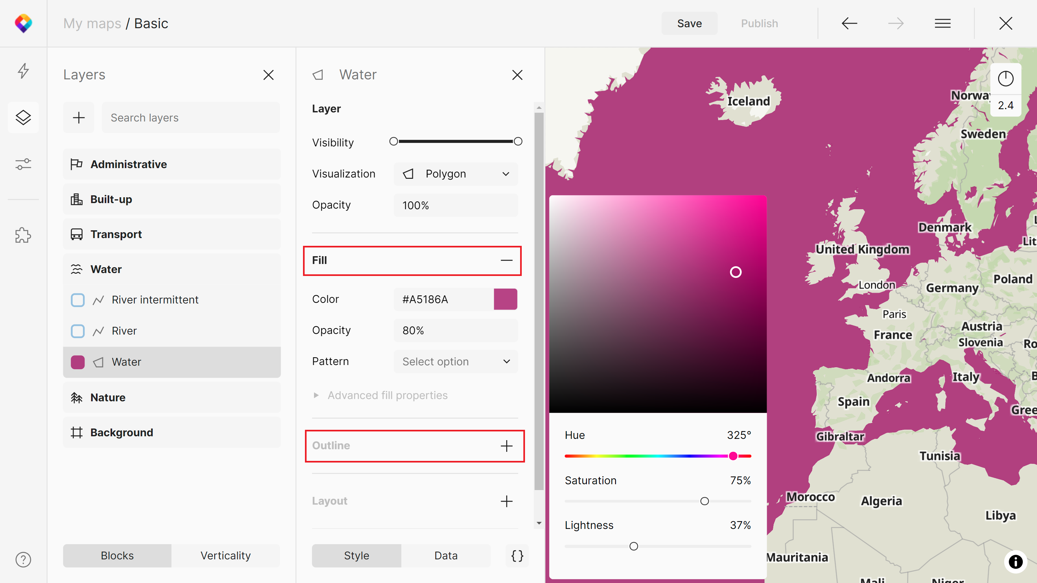1037x583 pixels.
Task: Toggle River intermittent layer checkbox
Action: pyautogui.click(x=78, y=300)
